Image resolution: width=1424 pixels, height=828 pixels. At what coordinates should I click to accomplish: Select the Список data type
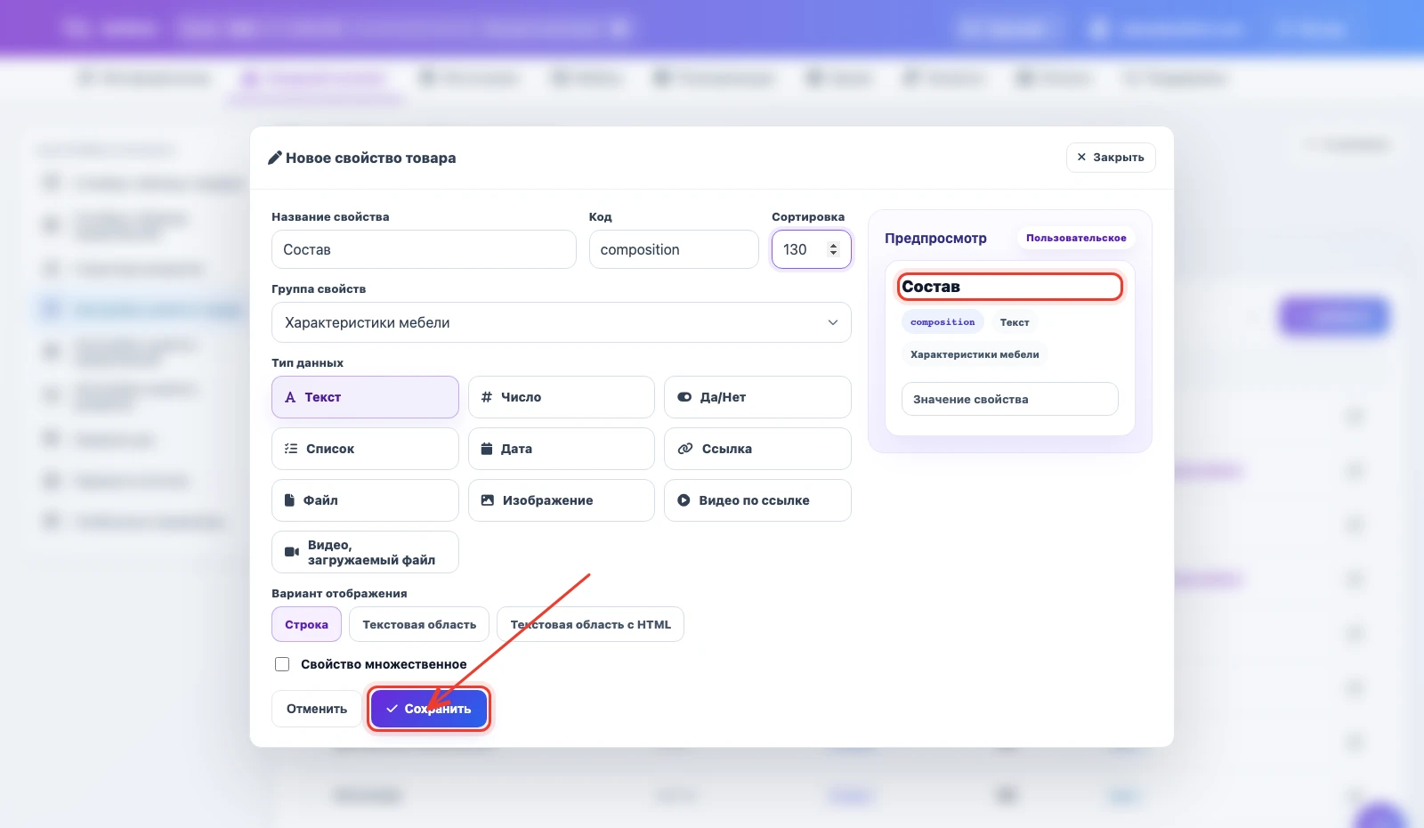(x=365, y=449)
